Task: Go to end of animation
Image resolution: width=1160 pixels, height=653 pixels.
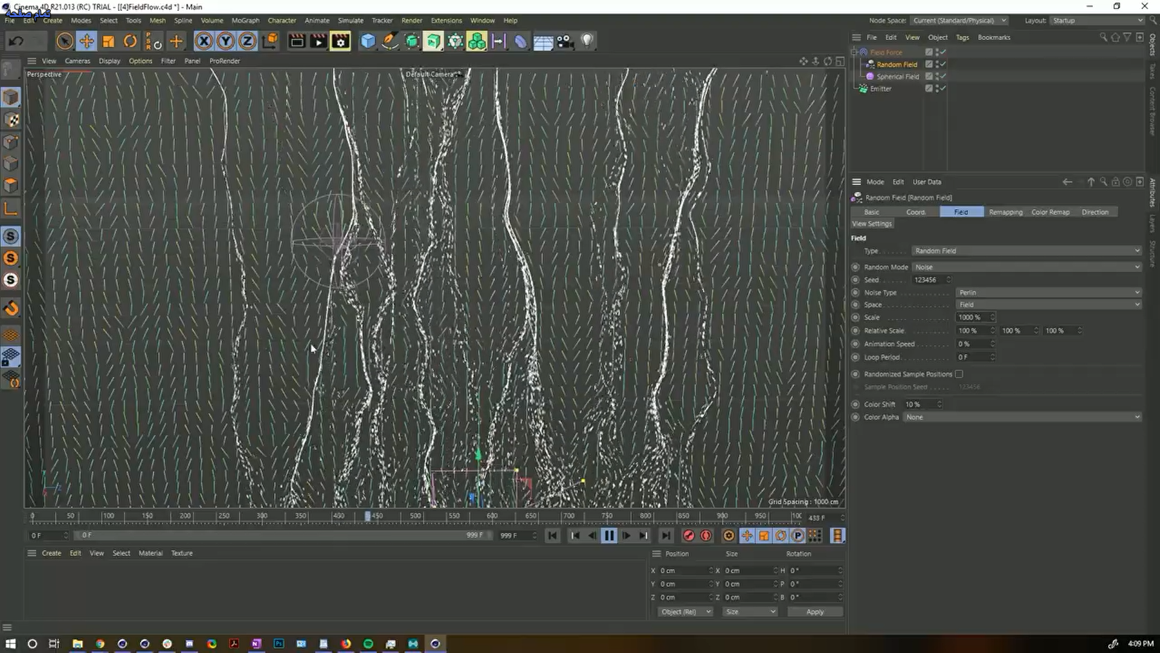Action: (666, 536)
